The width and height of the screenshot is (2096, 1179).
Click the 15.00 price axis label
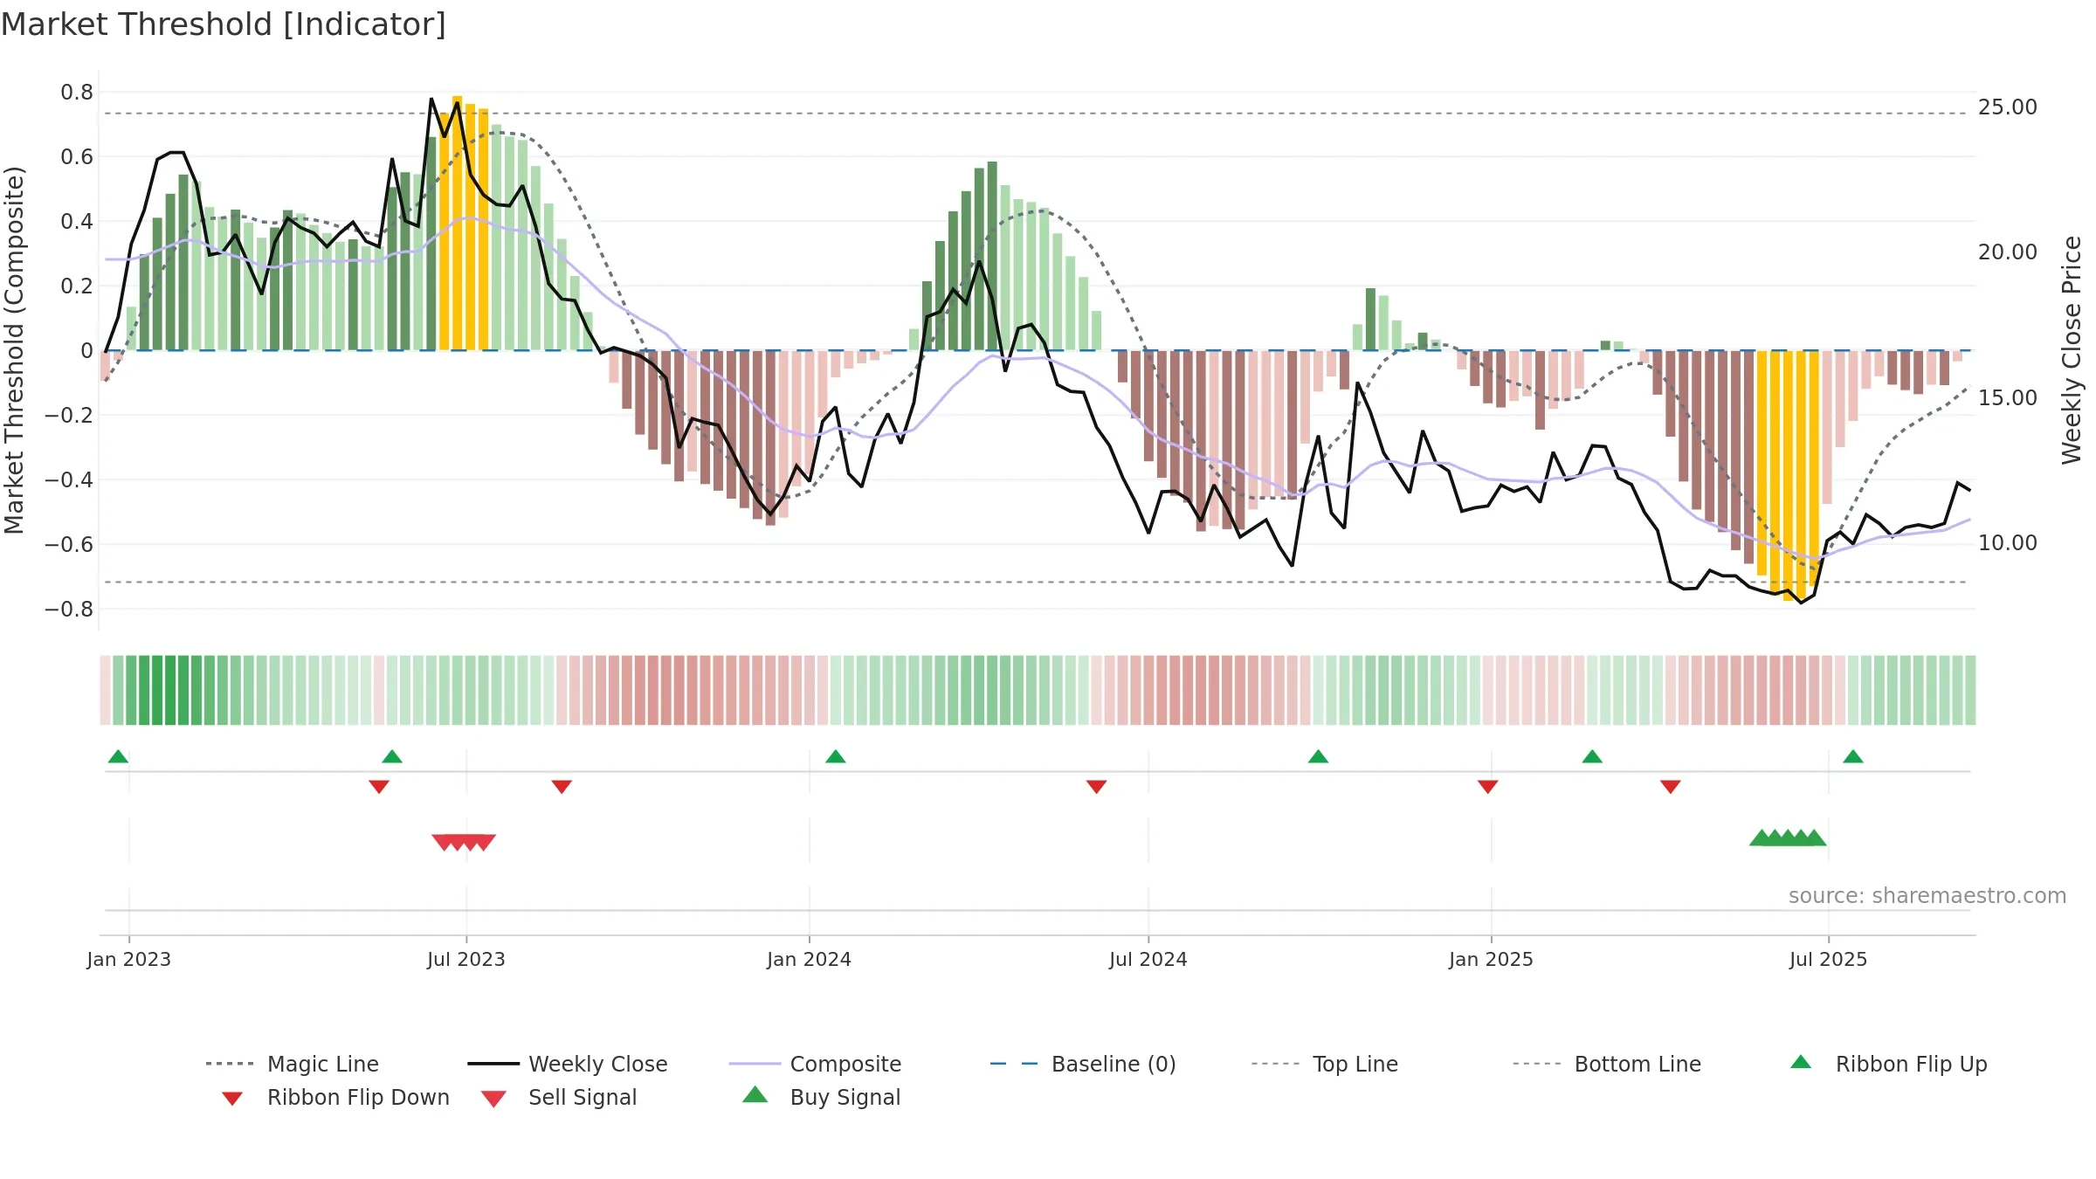pyautogui.click(x=2008, y=398)
